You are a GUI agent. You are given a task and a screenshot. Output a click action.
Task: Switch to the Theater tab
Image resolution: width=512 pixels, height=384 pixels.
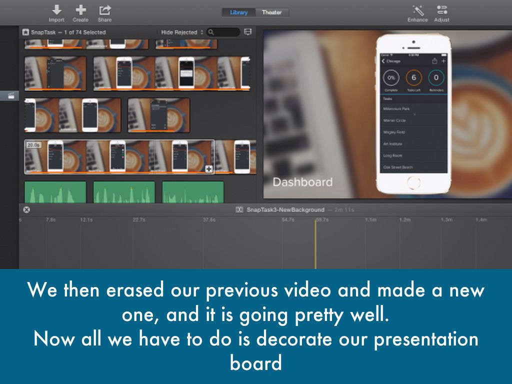click(271, 12)
